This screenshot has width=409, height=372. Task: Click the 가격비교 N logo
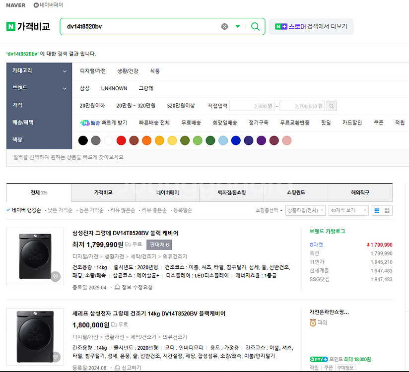click(x=28, y=26)
